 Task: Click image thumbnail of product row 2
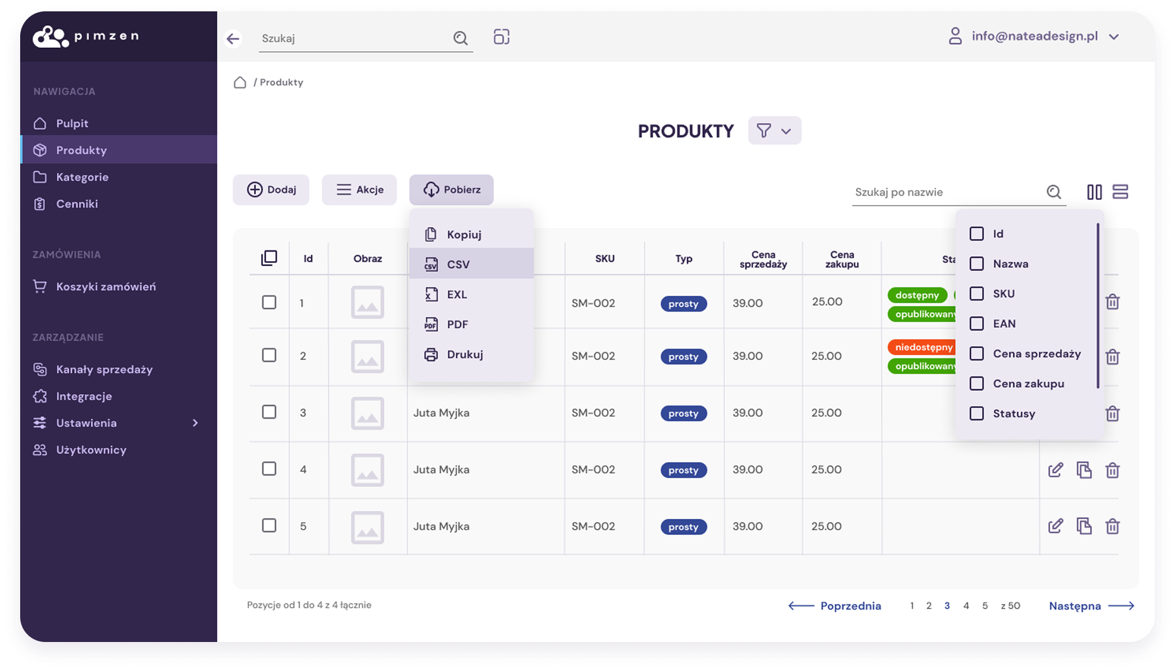click(368, 356)
